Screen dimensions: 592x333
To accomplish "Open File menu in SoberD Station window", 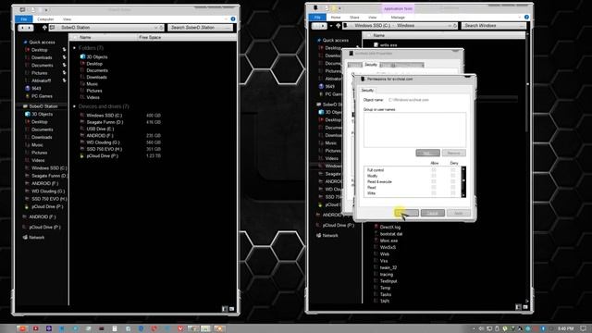I will pos(23,18).
